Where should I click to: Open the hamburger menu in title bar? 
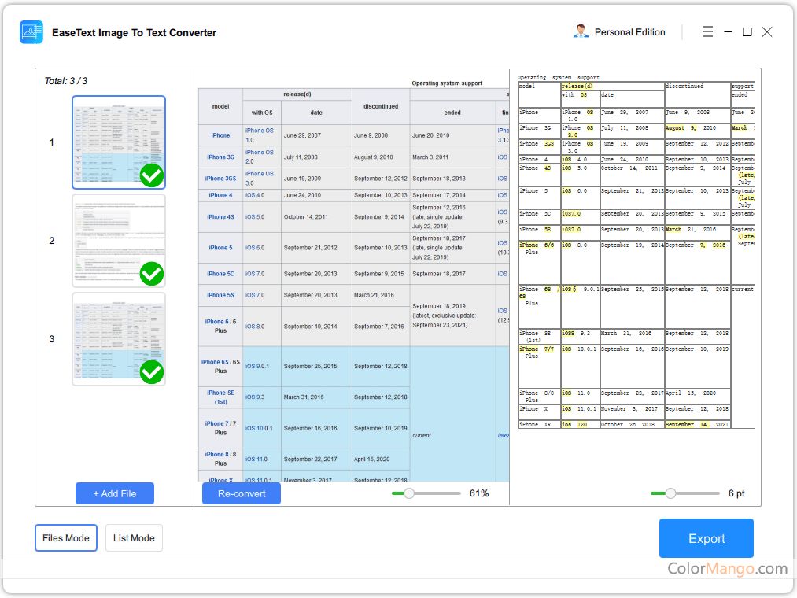pos(708,32)
